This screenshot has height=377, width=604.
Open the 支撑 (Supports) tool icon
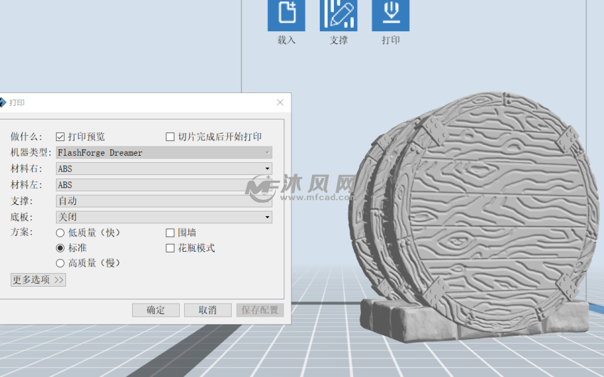pos(338,14)
